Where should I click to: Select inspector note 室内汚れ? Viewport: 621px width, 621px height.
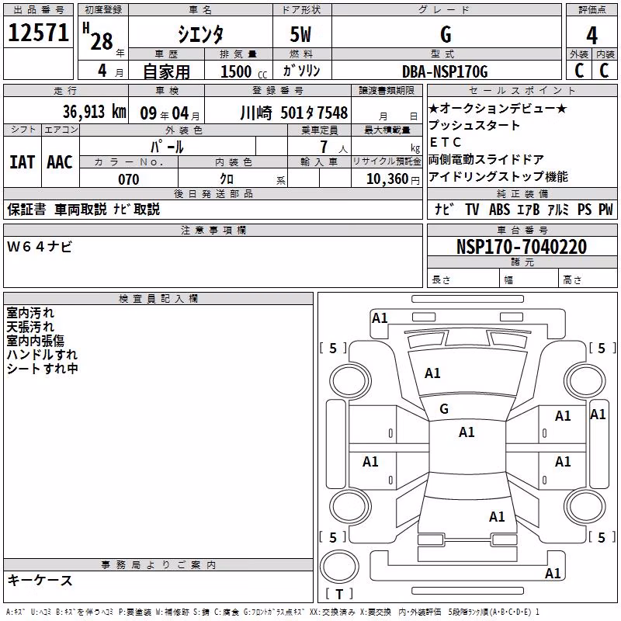tap(30, 313)
